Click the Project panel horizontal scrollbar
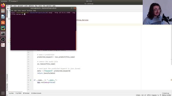Viewport: 172px width, 96px height. [15, 92]
